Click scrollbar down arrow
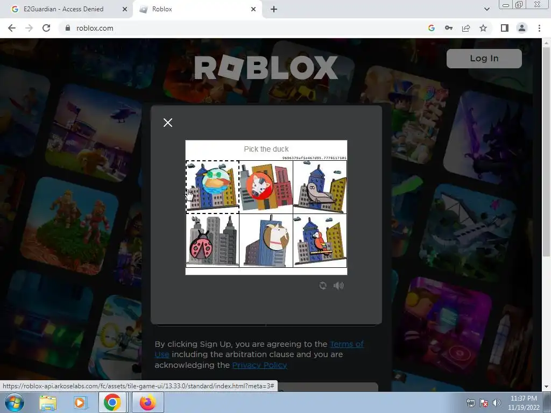Viewport: 551px width, 413px height. (546, 387)
